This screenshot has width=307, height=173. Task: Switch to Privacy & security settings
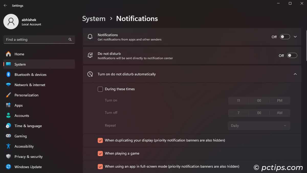click(9, 157)
